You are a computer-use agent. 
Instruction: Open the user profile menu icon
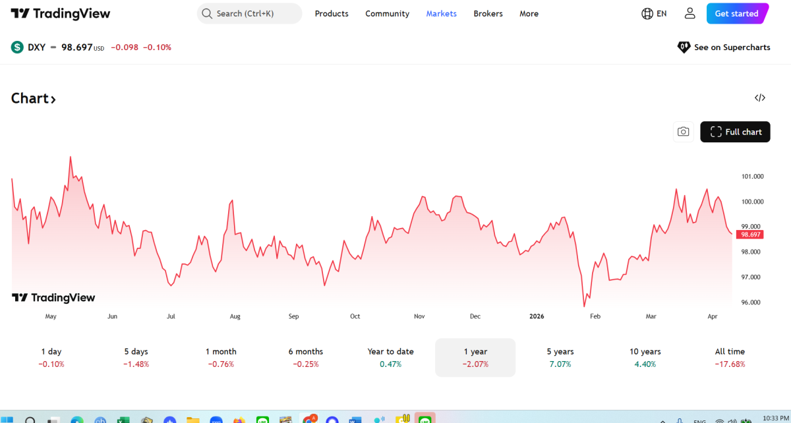click(x=690, y=13)
